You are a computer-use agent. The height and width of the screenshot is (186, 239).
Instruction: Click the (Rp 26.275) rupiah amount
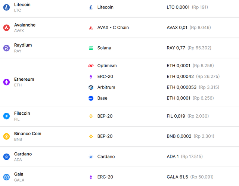point(208,77)
